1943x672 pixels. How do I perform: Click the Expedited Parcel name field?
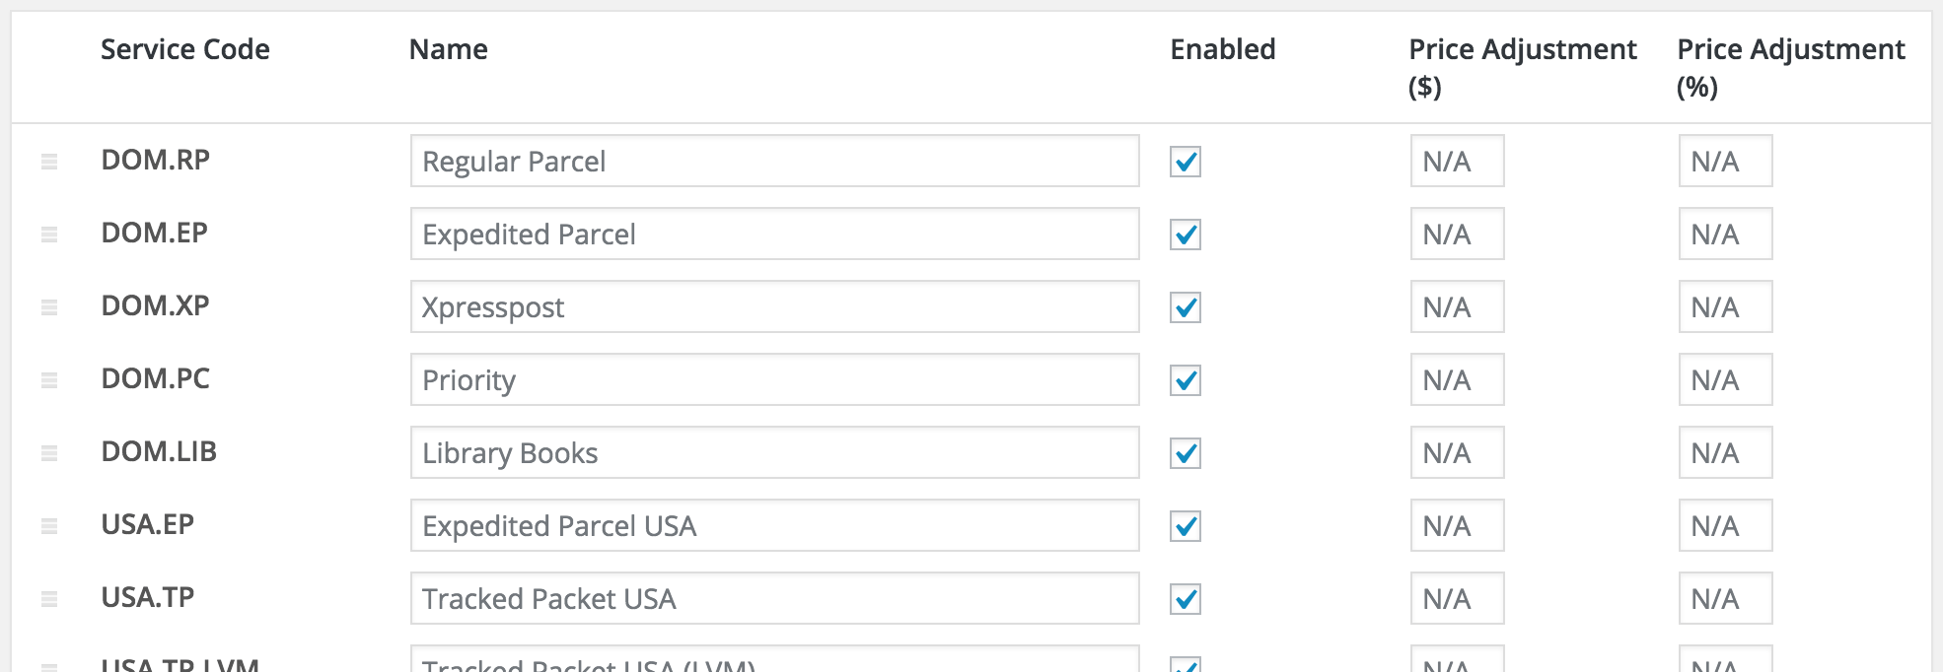pyautogui.click(x=774, y=235)
